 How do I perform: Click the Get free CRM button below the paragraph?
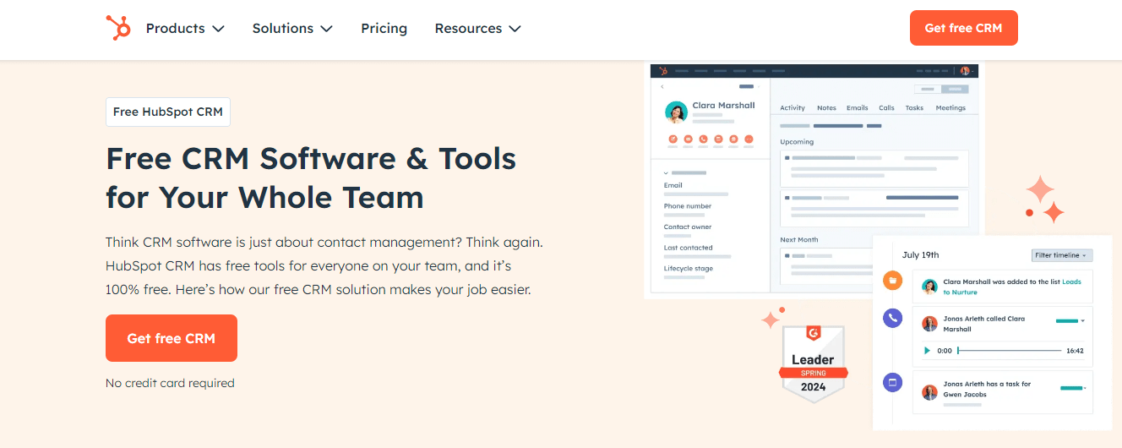[172, 338]
